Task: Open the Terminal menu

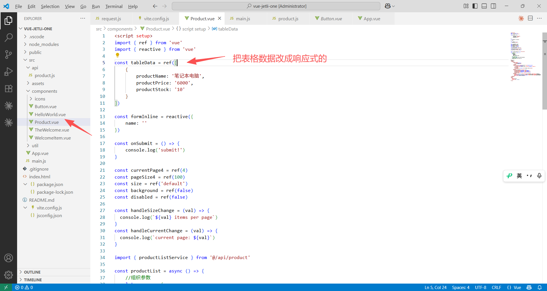Action: point(114,6)
